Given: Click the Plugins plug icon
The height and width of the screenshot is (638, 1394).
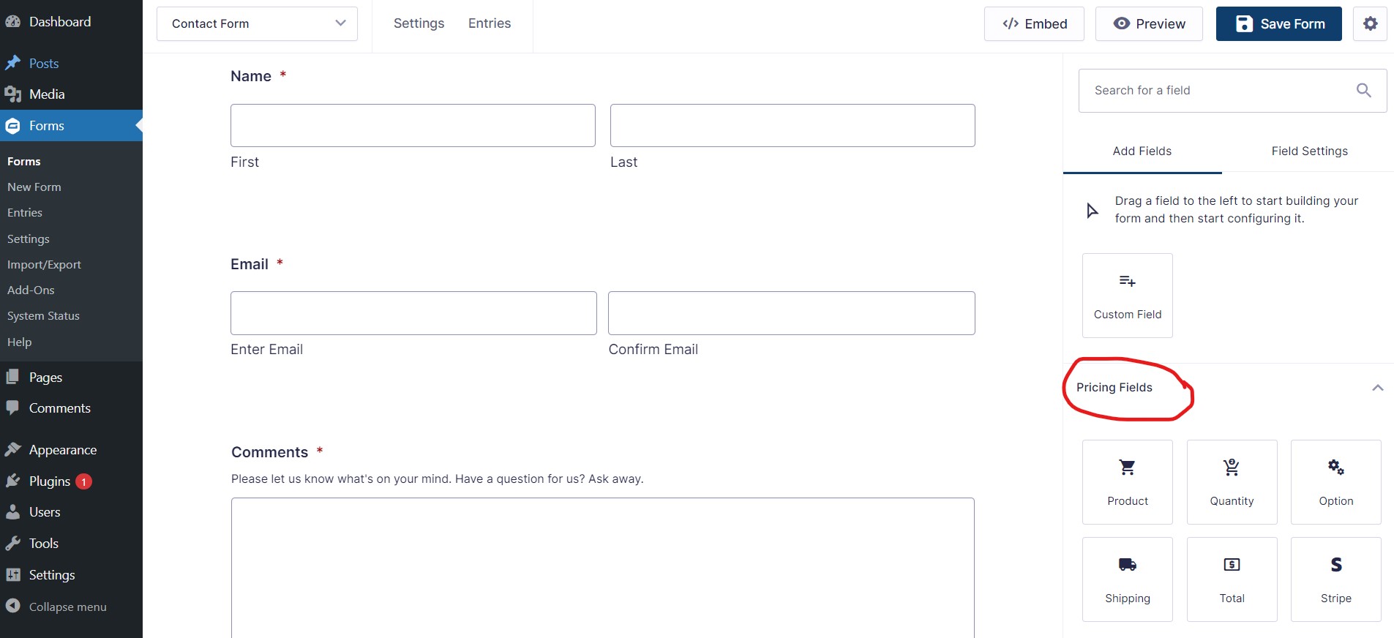Looking at the screenshot, I should (13, 481).
